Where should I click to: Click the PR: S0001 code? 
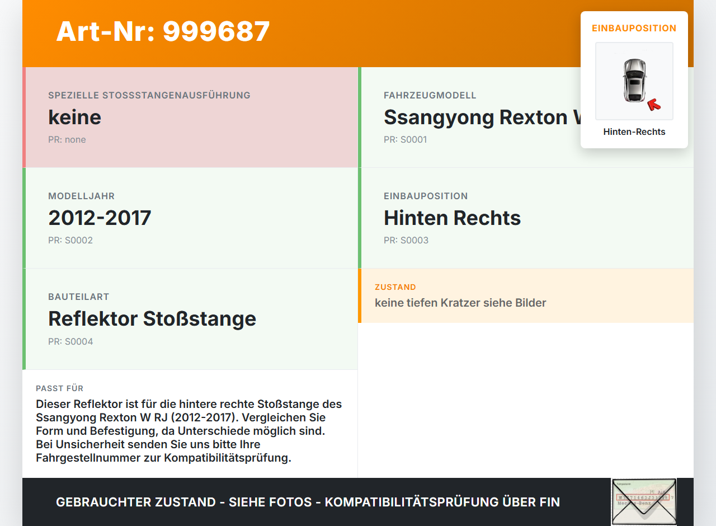tap(406, 139)
